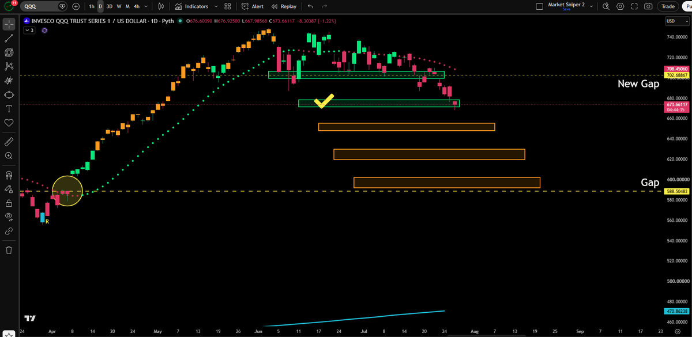
Task: Click the TradingView logo in chart corner
Action: click(x=30, y=318)
